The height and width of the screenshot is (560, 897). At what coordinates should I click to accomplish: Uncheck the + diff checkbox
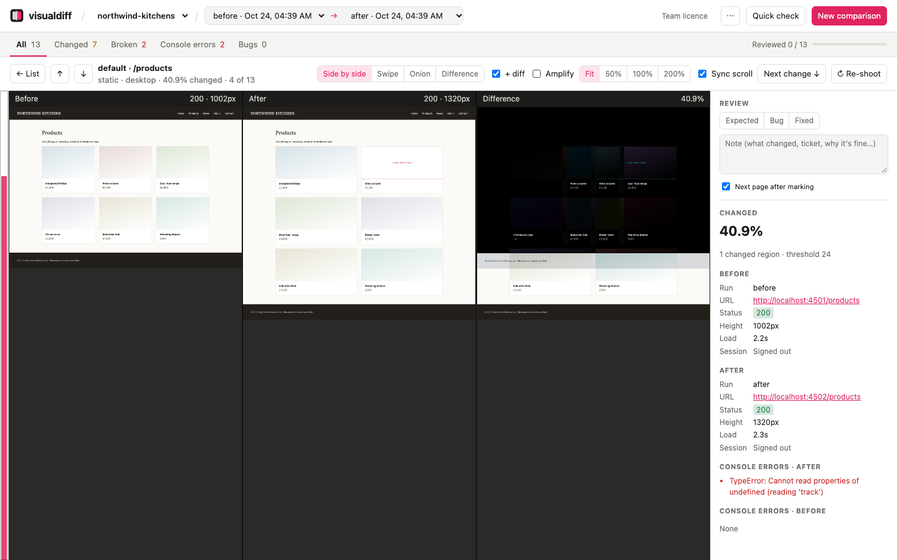(x=496, y=73)
